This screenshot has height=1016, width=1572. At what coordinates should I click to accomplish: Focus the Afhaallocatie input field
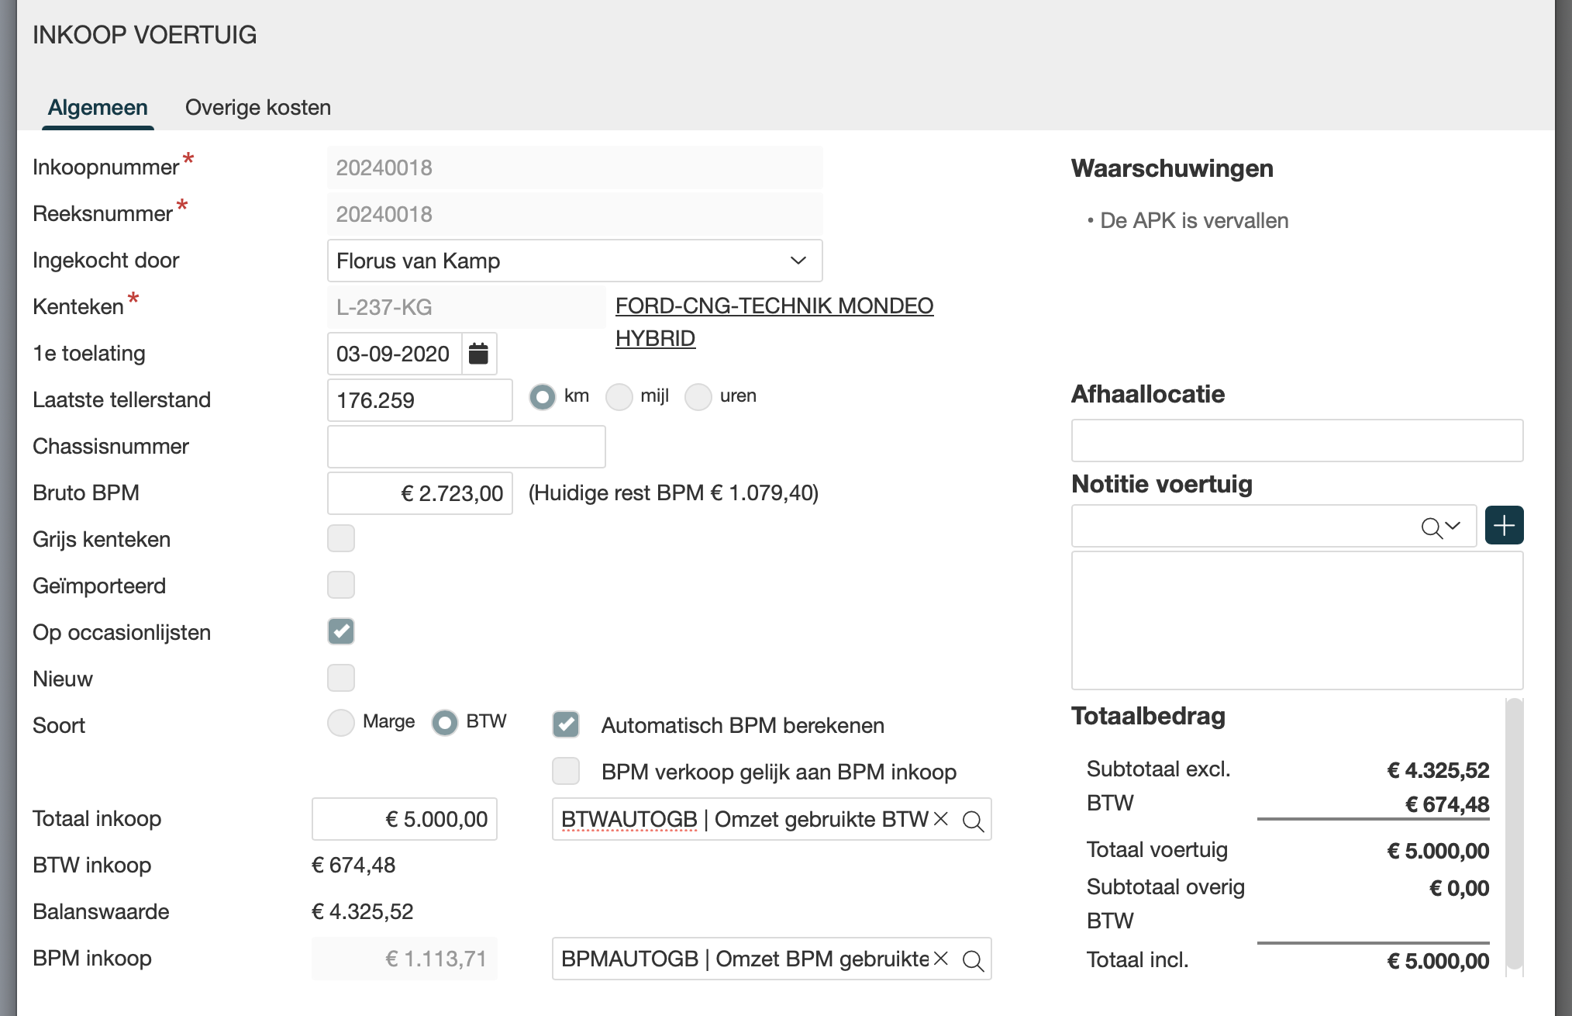(x=1296, y=441)
